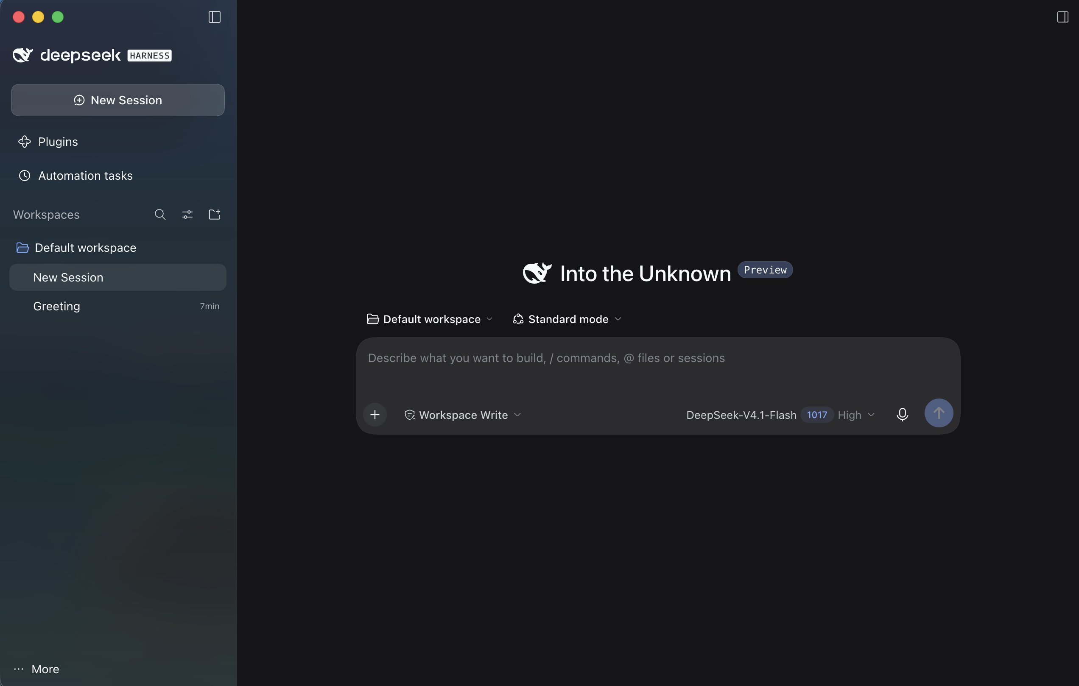Click the microphone voice input icon
The width and height of the screenshot is (1079, 686).
(x=903, y=415)
